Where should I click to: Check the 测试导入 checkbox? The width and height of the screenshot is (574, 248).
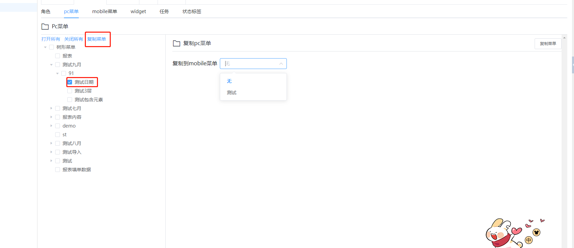pos(58,152)
